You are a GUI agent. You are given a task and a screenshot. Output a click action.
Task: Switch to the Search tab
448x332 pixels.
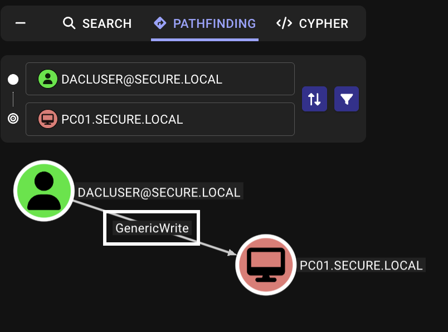(x=106, y=23)
